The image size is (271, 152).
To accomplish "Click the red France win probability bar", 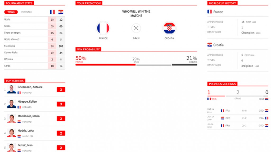I will click(105, 65).
